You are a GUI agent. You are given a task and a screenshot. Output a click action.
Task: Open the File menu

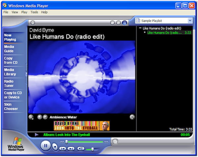pos(6,12)
